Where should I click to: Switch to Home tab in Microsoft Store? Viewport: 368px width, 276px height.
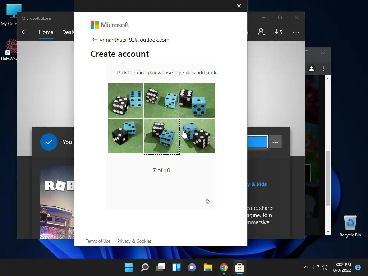(46, 32)
